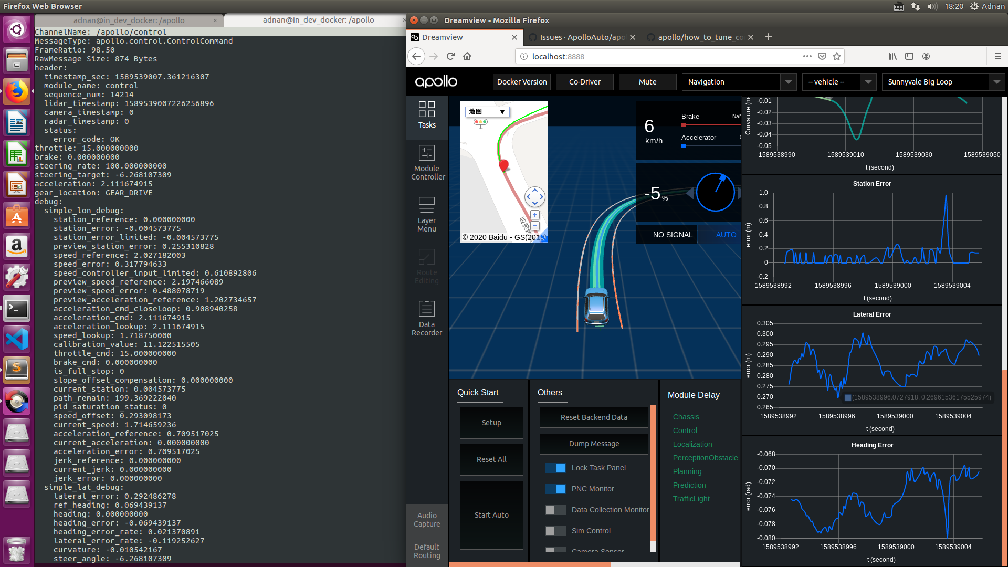
Task: Reload the Dreamview page
Action: click(x=450, y=56)
